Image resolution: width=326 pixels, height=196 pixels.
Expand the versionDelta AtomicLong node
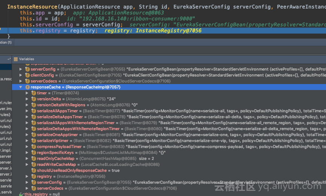pos(27,99)
